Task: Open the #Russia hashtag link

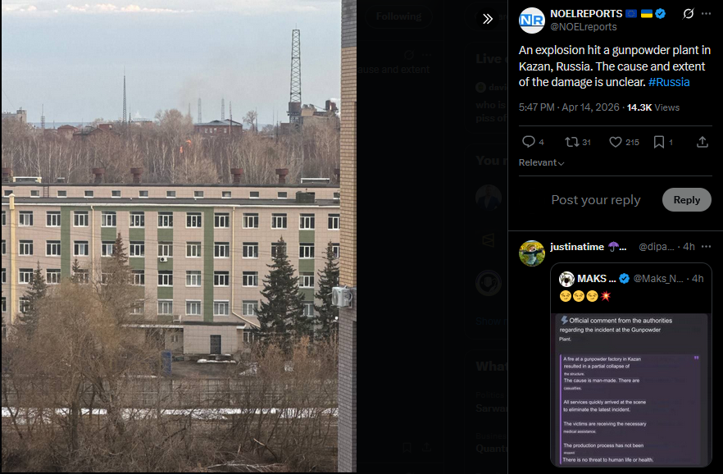Action: (x=669, y=82)
